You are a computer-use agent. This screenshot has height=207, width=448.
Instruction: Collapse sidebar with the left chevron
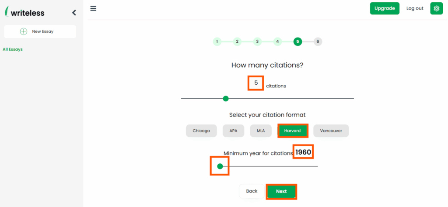tap(74, 13)
